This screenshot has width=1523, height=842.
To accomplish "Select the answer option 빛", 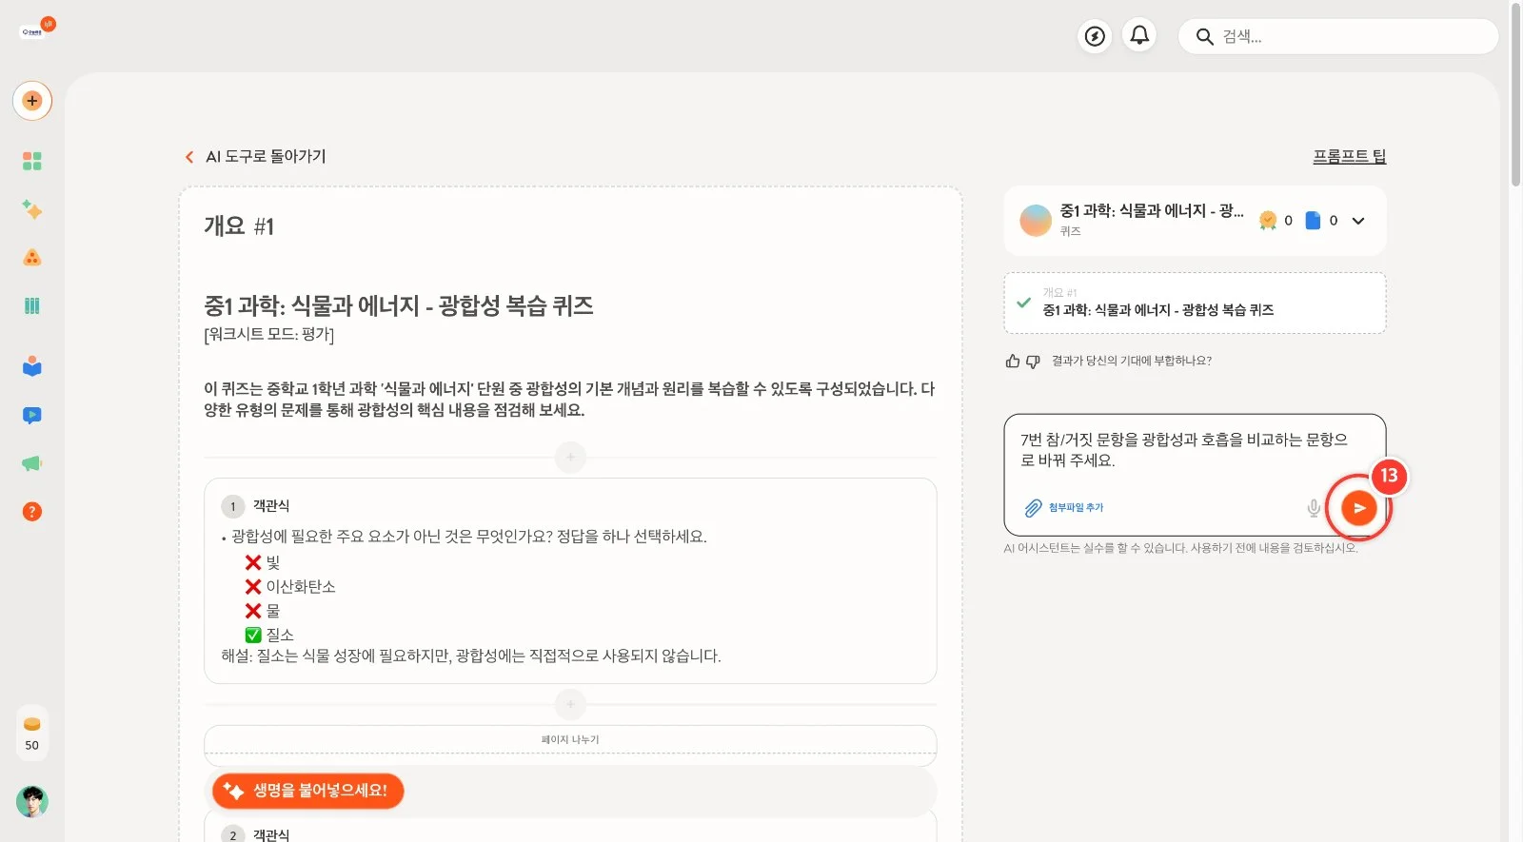I will (x=263, y=563).
